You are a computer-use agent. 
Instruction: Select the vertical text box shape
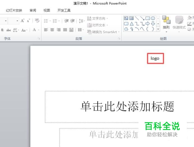pos(131,18)
